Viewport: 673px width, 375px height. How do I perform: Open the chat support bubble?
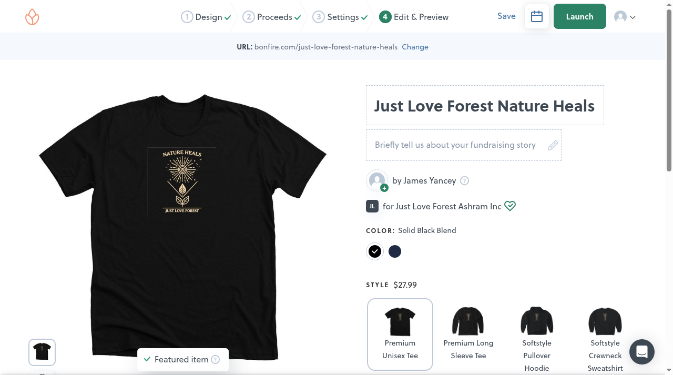click(x=641, y=352)
